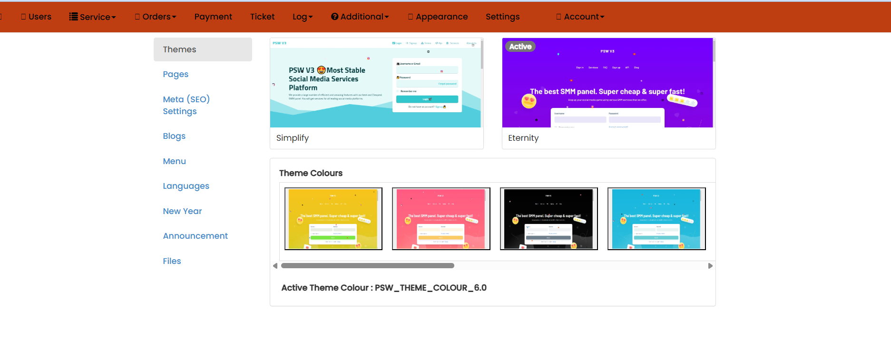Expand the Log dropdown
This screenshot has height=360, width=891.
pos(303,17)
